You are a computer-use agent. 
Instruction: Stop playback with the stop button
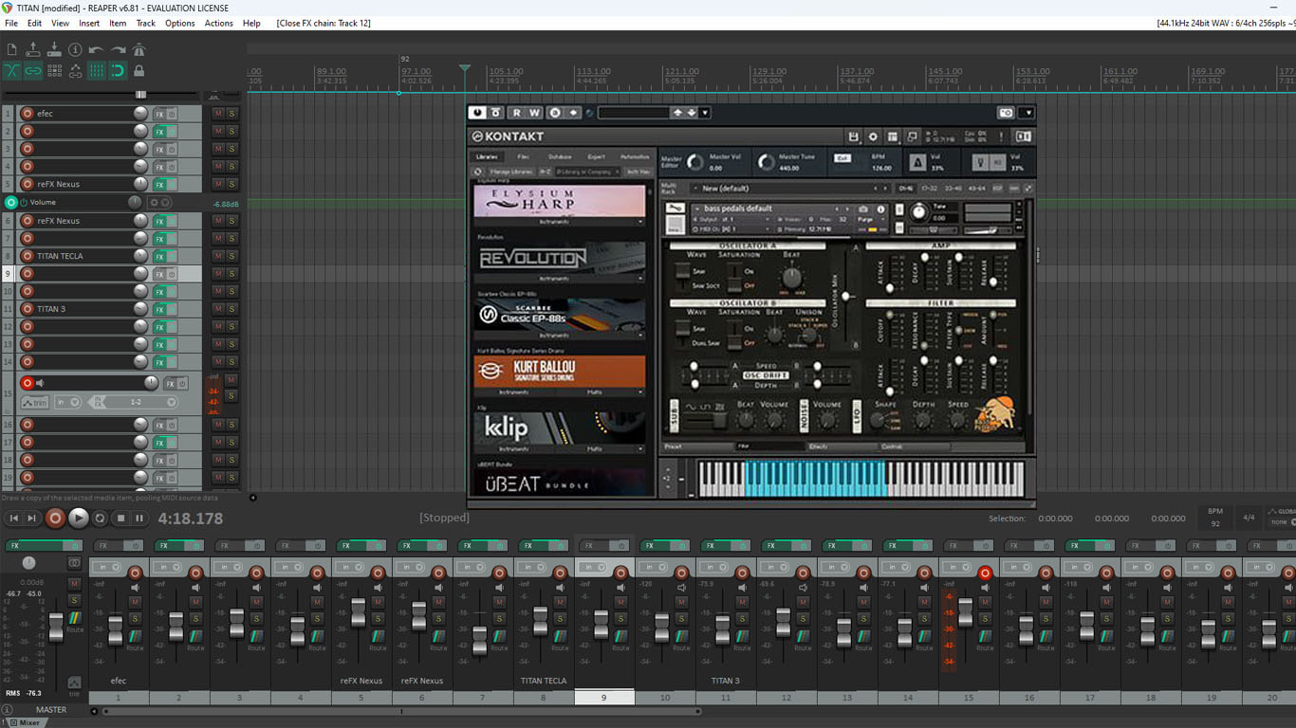(x=120, y=519)
